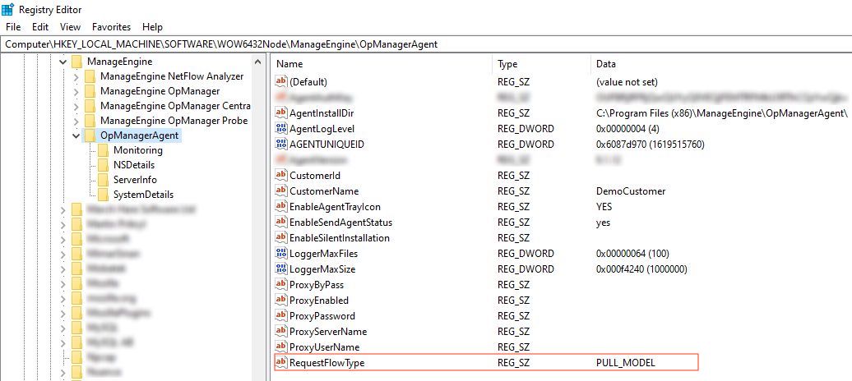
Task: Select the Monitoring folder icon
Action: coord(104,150)
